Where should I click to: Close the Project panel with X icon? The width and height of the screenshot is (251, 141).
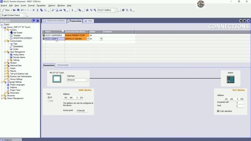click(38, 21)
